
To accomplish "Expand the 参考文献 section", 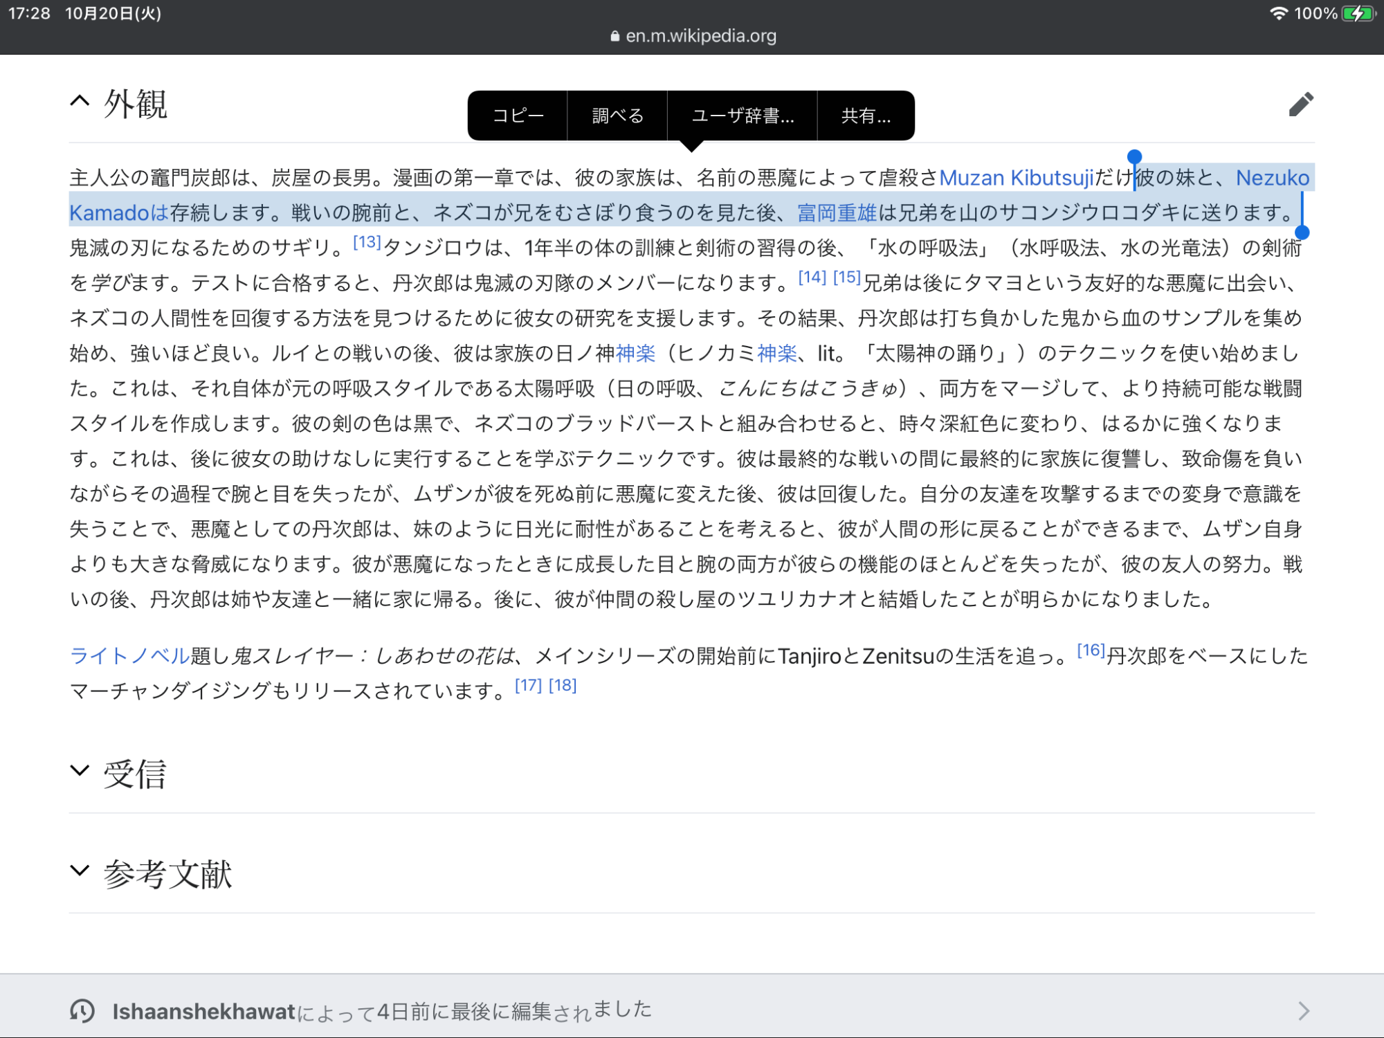I will (x=80, y=871).
